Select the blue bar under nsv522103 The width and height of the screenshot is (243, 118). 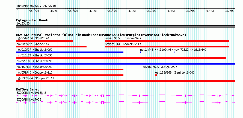126,64
